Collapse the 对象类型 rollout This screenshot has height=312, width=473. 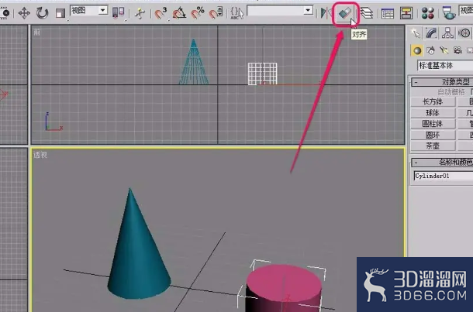[443, 81]
